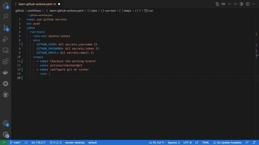Screen dimensions: 259x145
Task: Open the Manage settings gear
Action: pos(6,135)
